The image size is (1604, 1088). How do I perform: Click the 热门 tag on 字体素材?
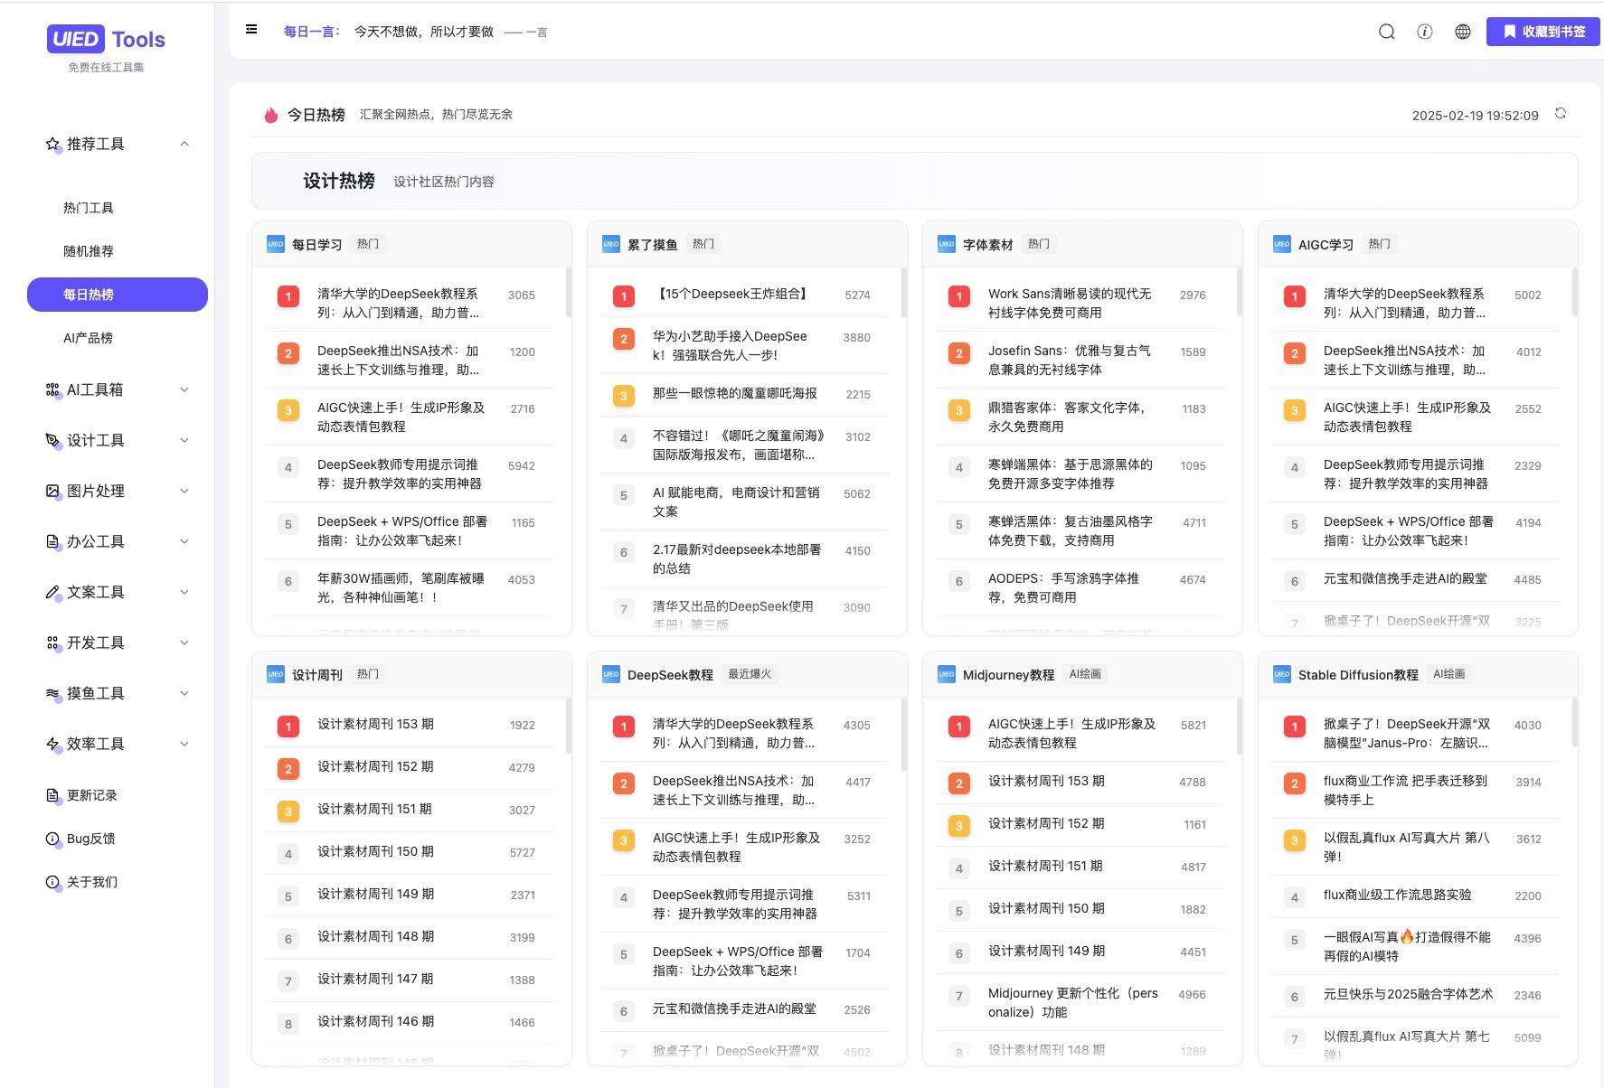pos(1038,244)
